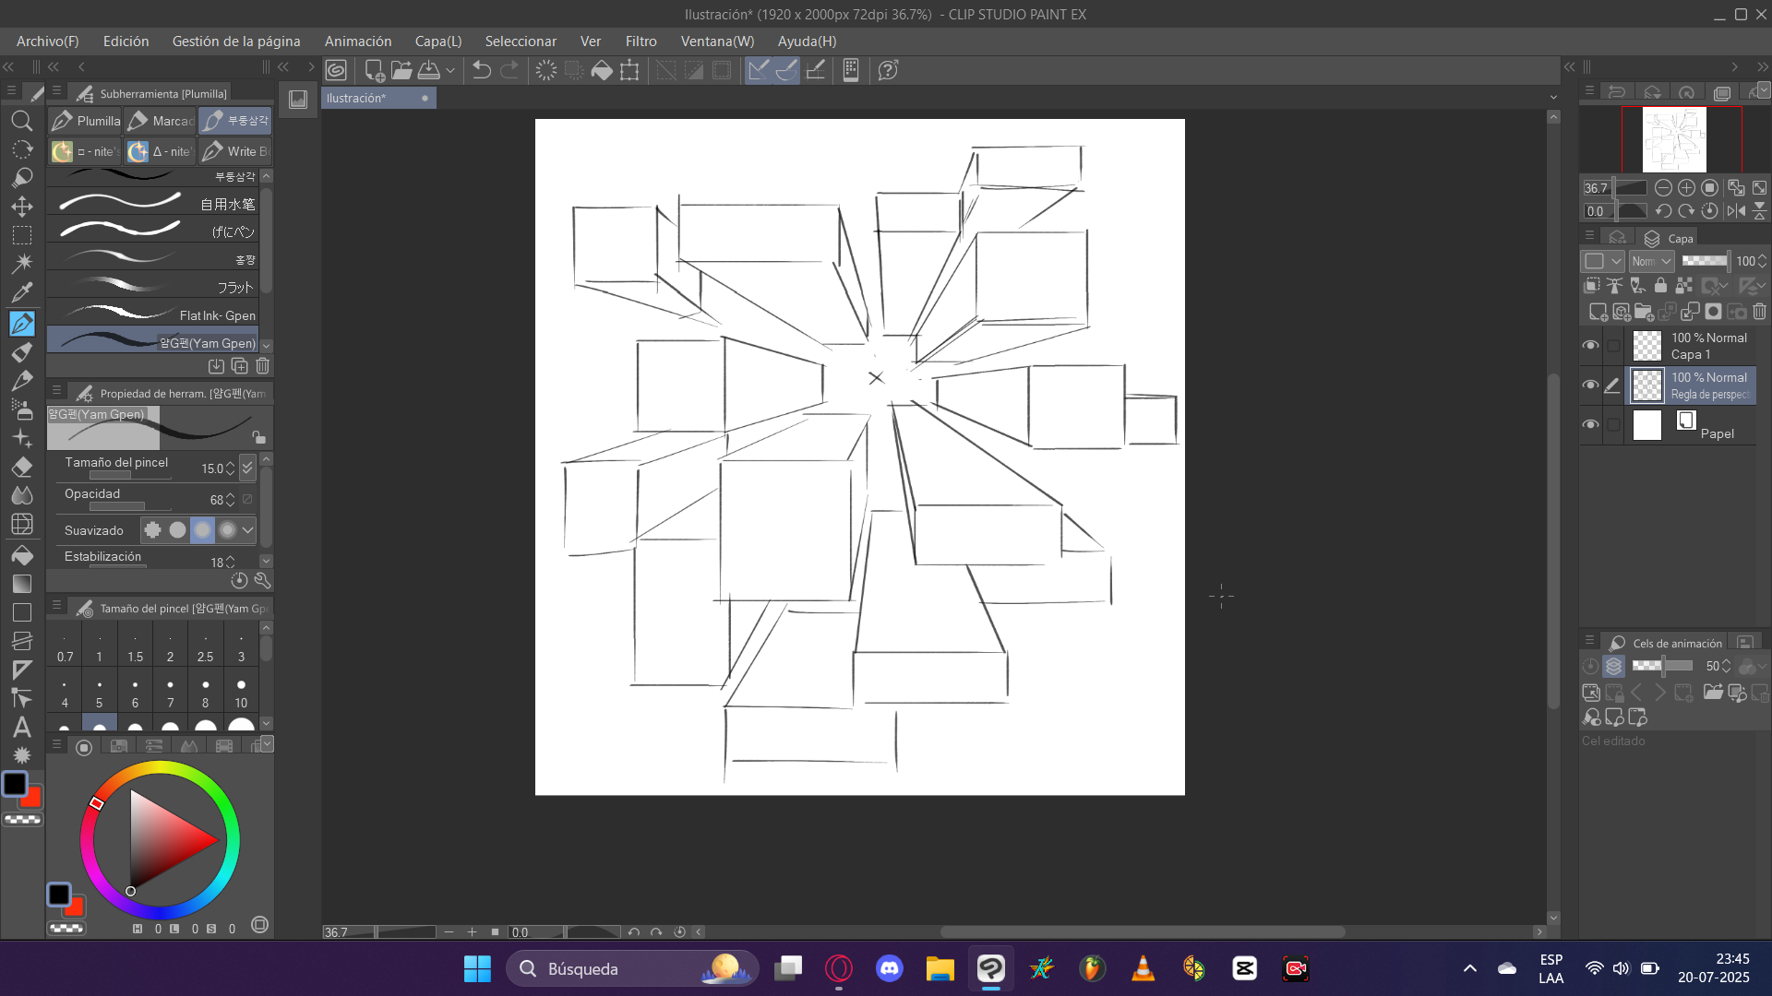This screenshot has height=996, width=1772.
Task: Open Discord from the taskbar
Action: tap(889, 968)
